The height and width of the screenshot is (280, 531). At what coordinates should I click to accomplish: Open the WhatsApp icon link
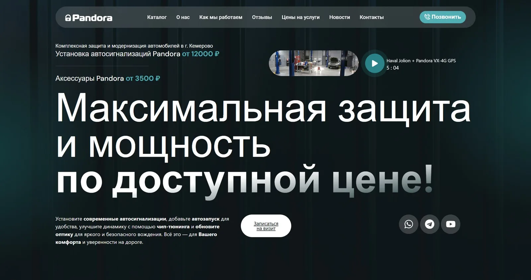[x=409, y=224]
